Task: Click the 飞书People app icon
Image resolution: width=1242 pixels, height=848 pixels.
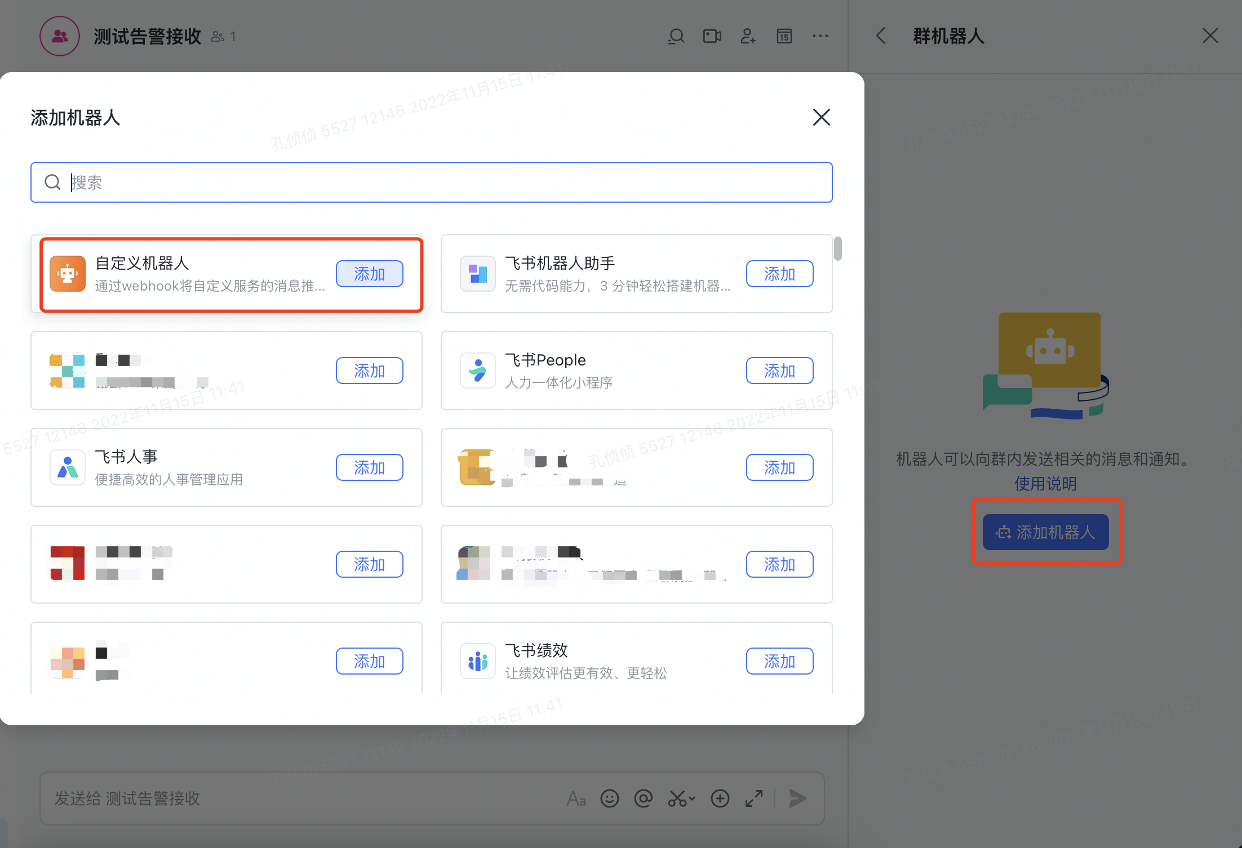Action: click(477, 371)
